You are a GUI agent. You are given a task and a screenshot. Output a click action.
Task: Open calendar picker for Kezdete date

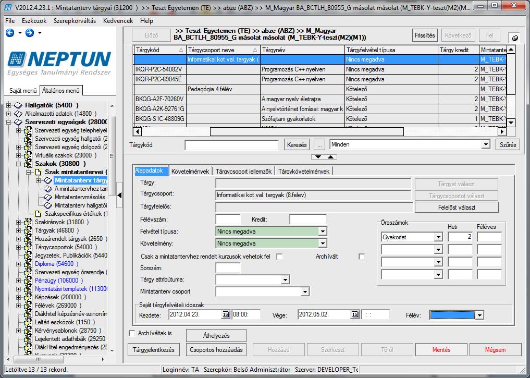pos(226,314)
